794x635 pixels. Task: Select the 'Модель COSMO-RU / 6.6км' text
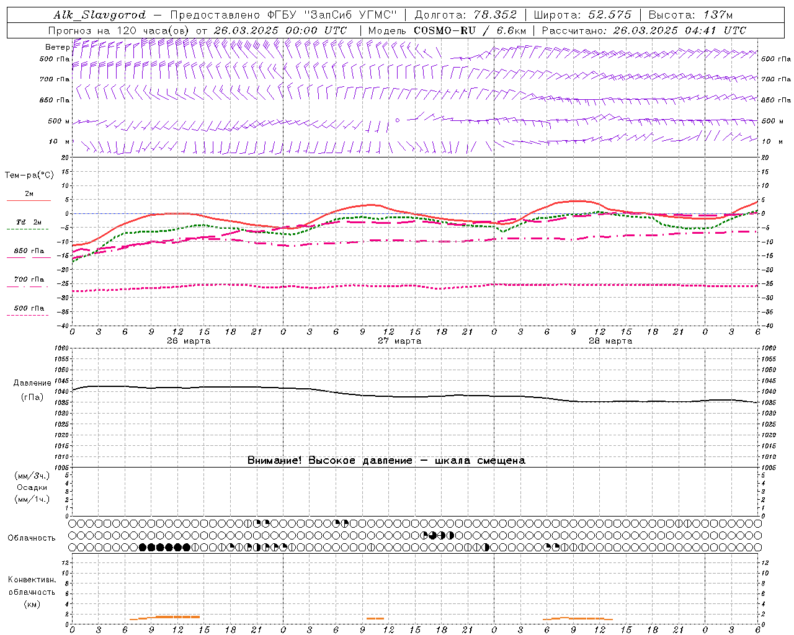[x=447, y=30]
